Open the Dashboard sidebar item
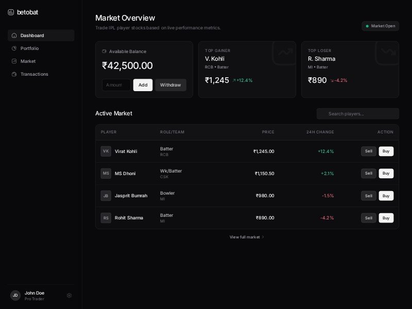 [x=41, y=36]
